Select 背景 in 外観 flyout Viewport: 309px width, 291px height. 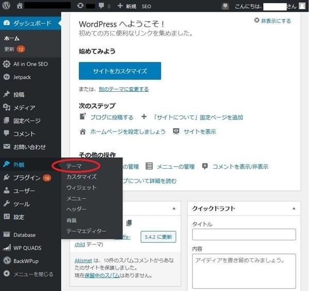[72, 220]
